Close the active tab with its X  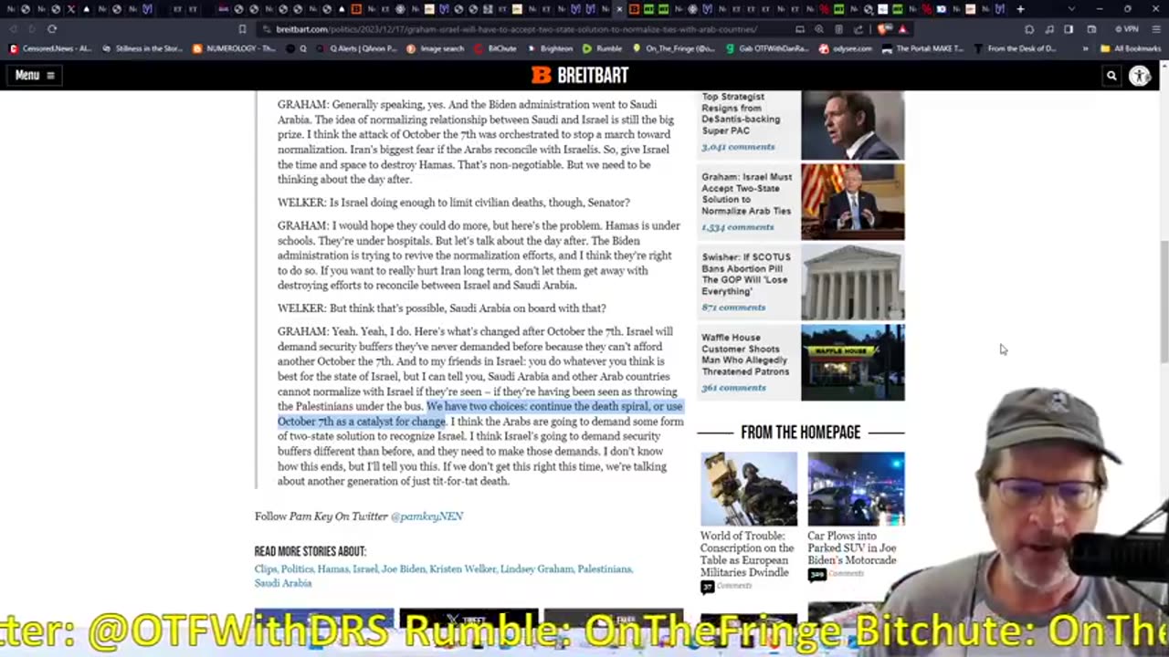coord(619,9)
